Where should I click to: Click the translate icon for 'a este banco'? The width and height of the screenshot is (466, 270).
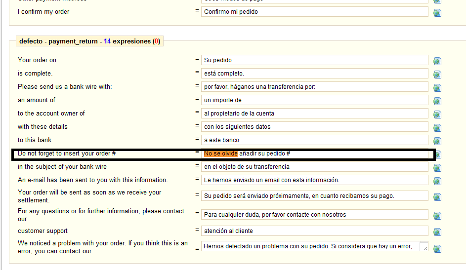[x=437, y=141]
